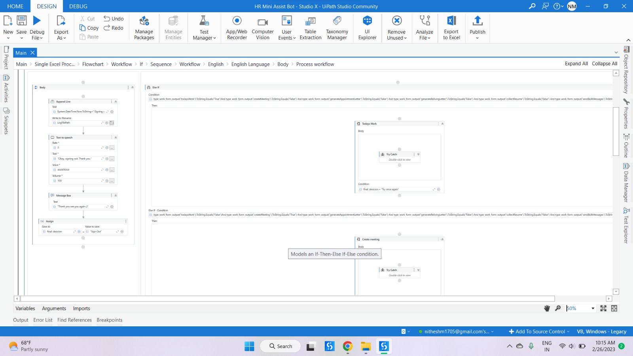
Task: Collapse the Todays Work sequence
Action: pos(442,124)
